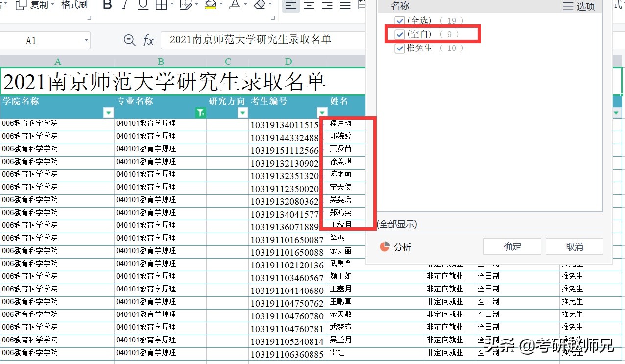
Task: Apply underline formatting
Action: (x=143, y=4)
